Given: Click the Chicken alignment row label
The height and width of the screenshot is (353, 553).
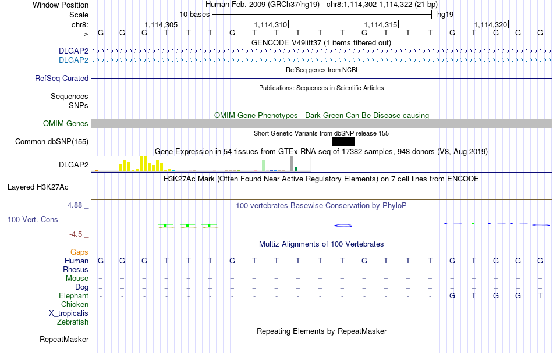Looking at the screenshot, I should point(75,304).
